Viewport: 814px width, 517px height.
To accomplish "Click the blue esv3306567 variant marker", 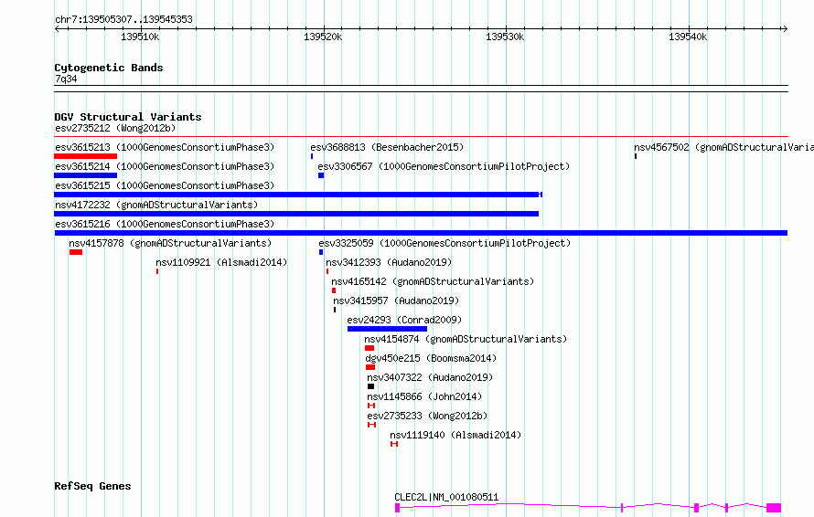I will (x=321, y=175).
